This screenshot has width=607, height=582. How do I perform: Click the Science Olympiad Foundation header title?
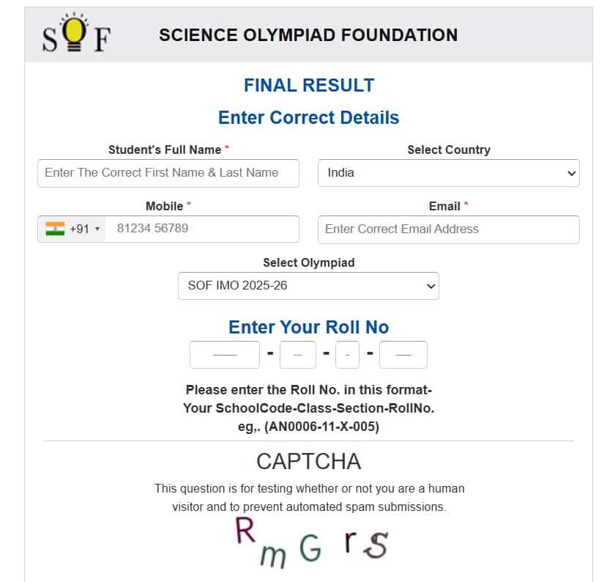(308, 35)
